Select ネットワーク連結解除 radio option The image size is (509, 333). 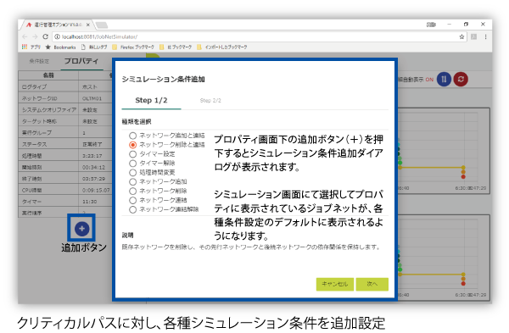132,209
